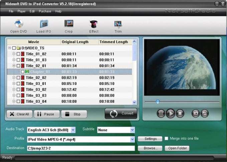Click the film icon of Title_02_02
The image size is (227, 162).
point(23,78)
